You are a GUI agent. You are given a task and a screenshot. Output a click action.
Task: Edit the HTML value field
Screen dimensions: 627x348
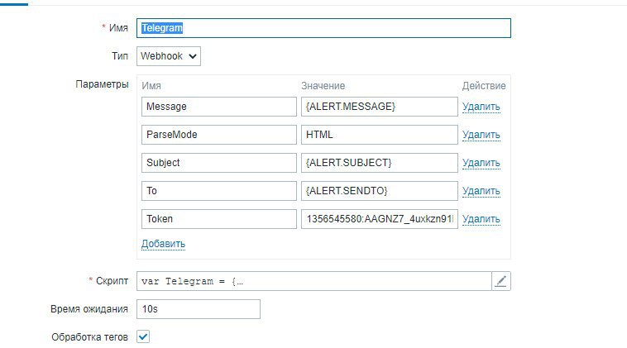(x=380, y=135)
